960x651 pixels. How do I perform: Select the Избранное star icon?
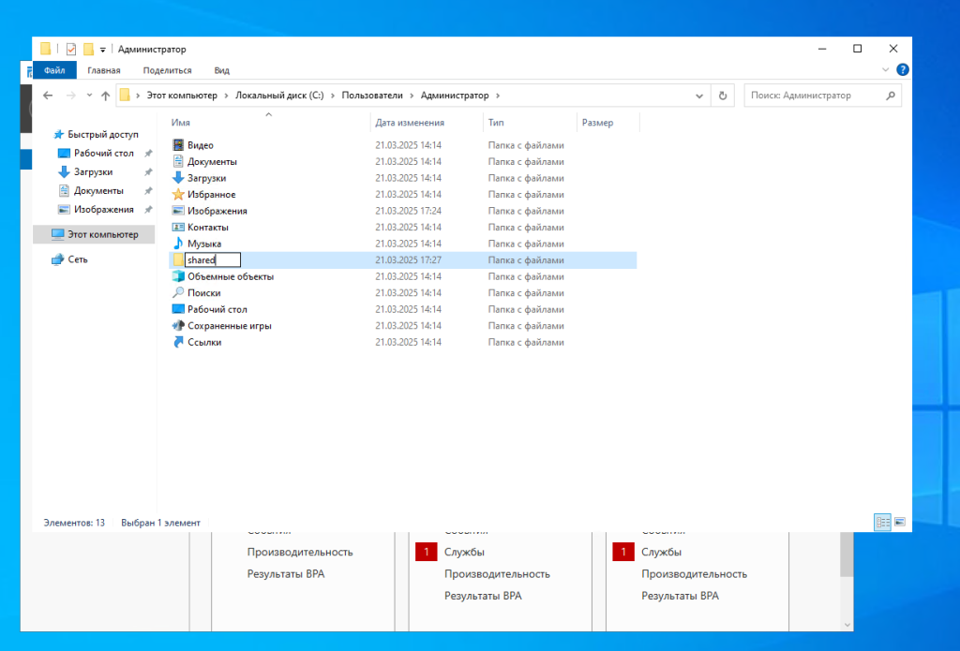[x=178, y=195]
